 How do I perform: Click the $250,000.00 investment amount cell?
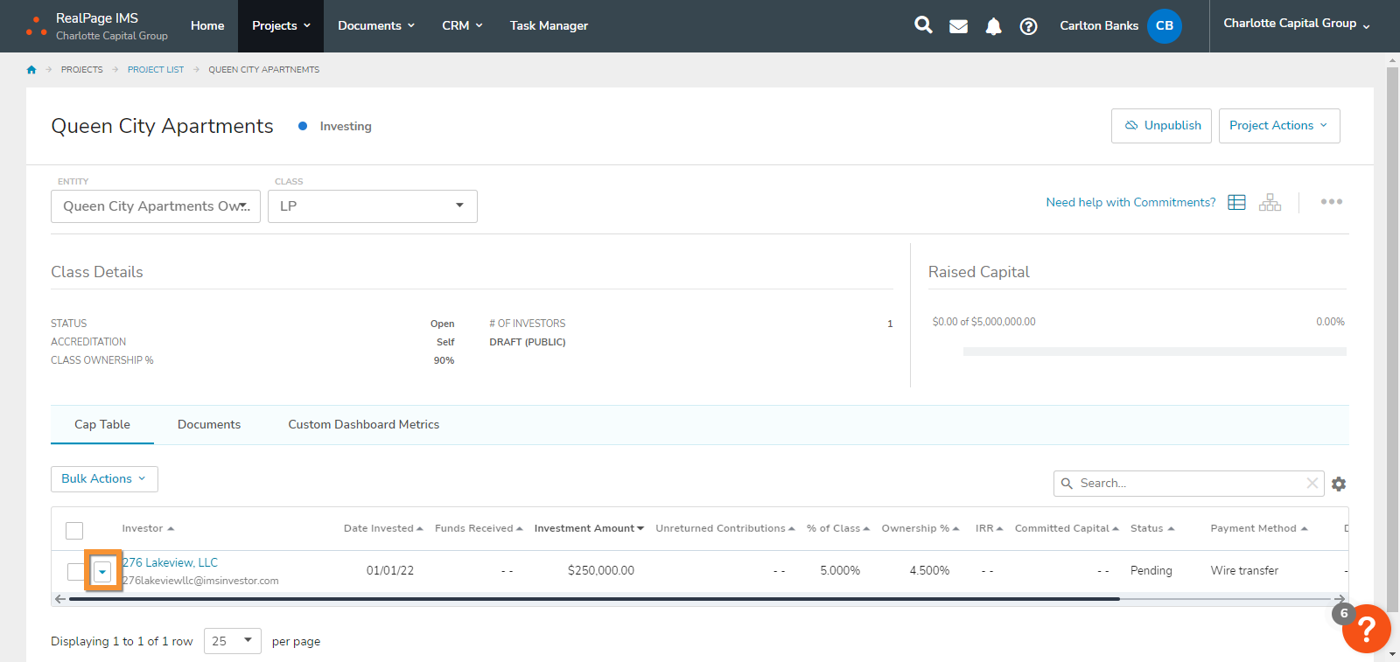click(x=601, y=571)
